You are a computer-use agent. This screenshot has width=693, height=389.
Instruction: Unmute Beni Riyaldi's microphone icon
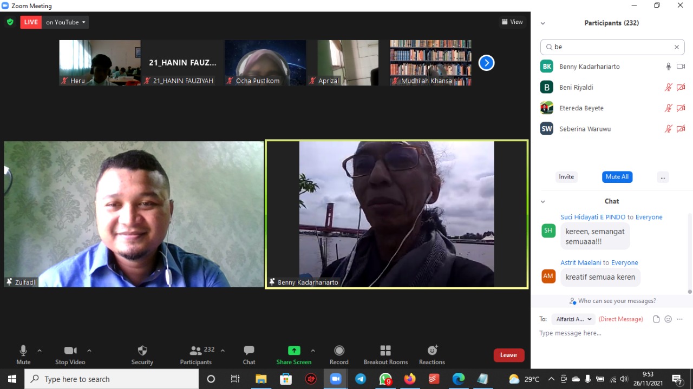click(x=669, y=87)
